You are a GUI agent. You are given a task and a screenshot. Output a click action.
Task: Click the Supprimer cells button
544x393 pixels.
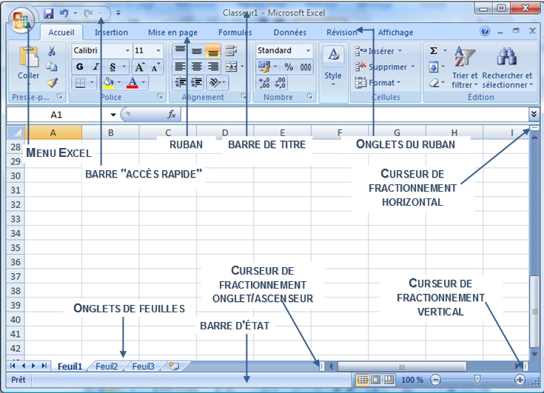385,67
